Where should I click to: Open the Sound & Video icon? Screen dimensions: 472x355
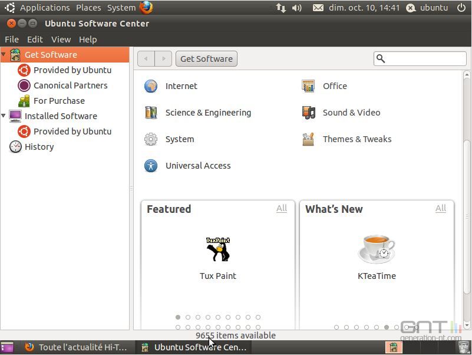tap(308, 113)
